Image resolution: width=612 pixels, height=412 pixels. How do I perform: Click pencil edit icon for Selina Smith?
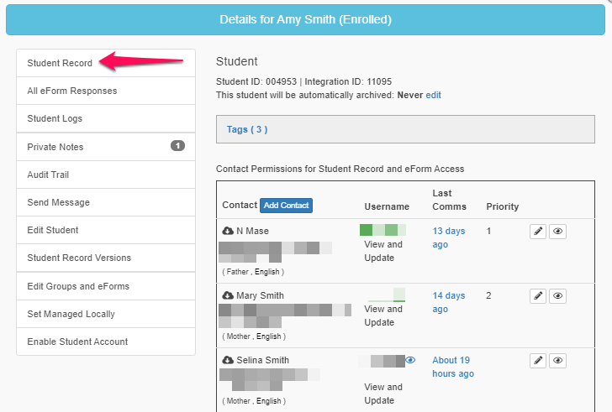538,361
